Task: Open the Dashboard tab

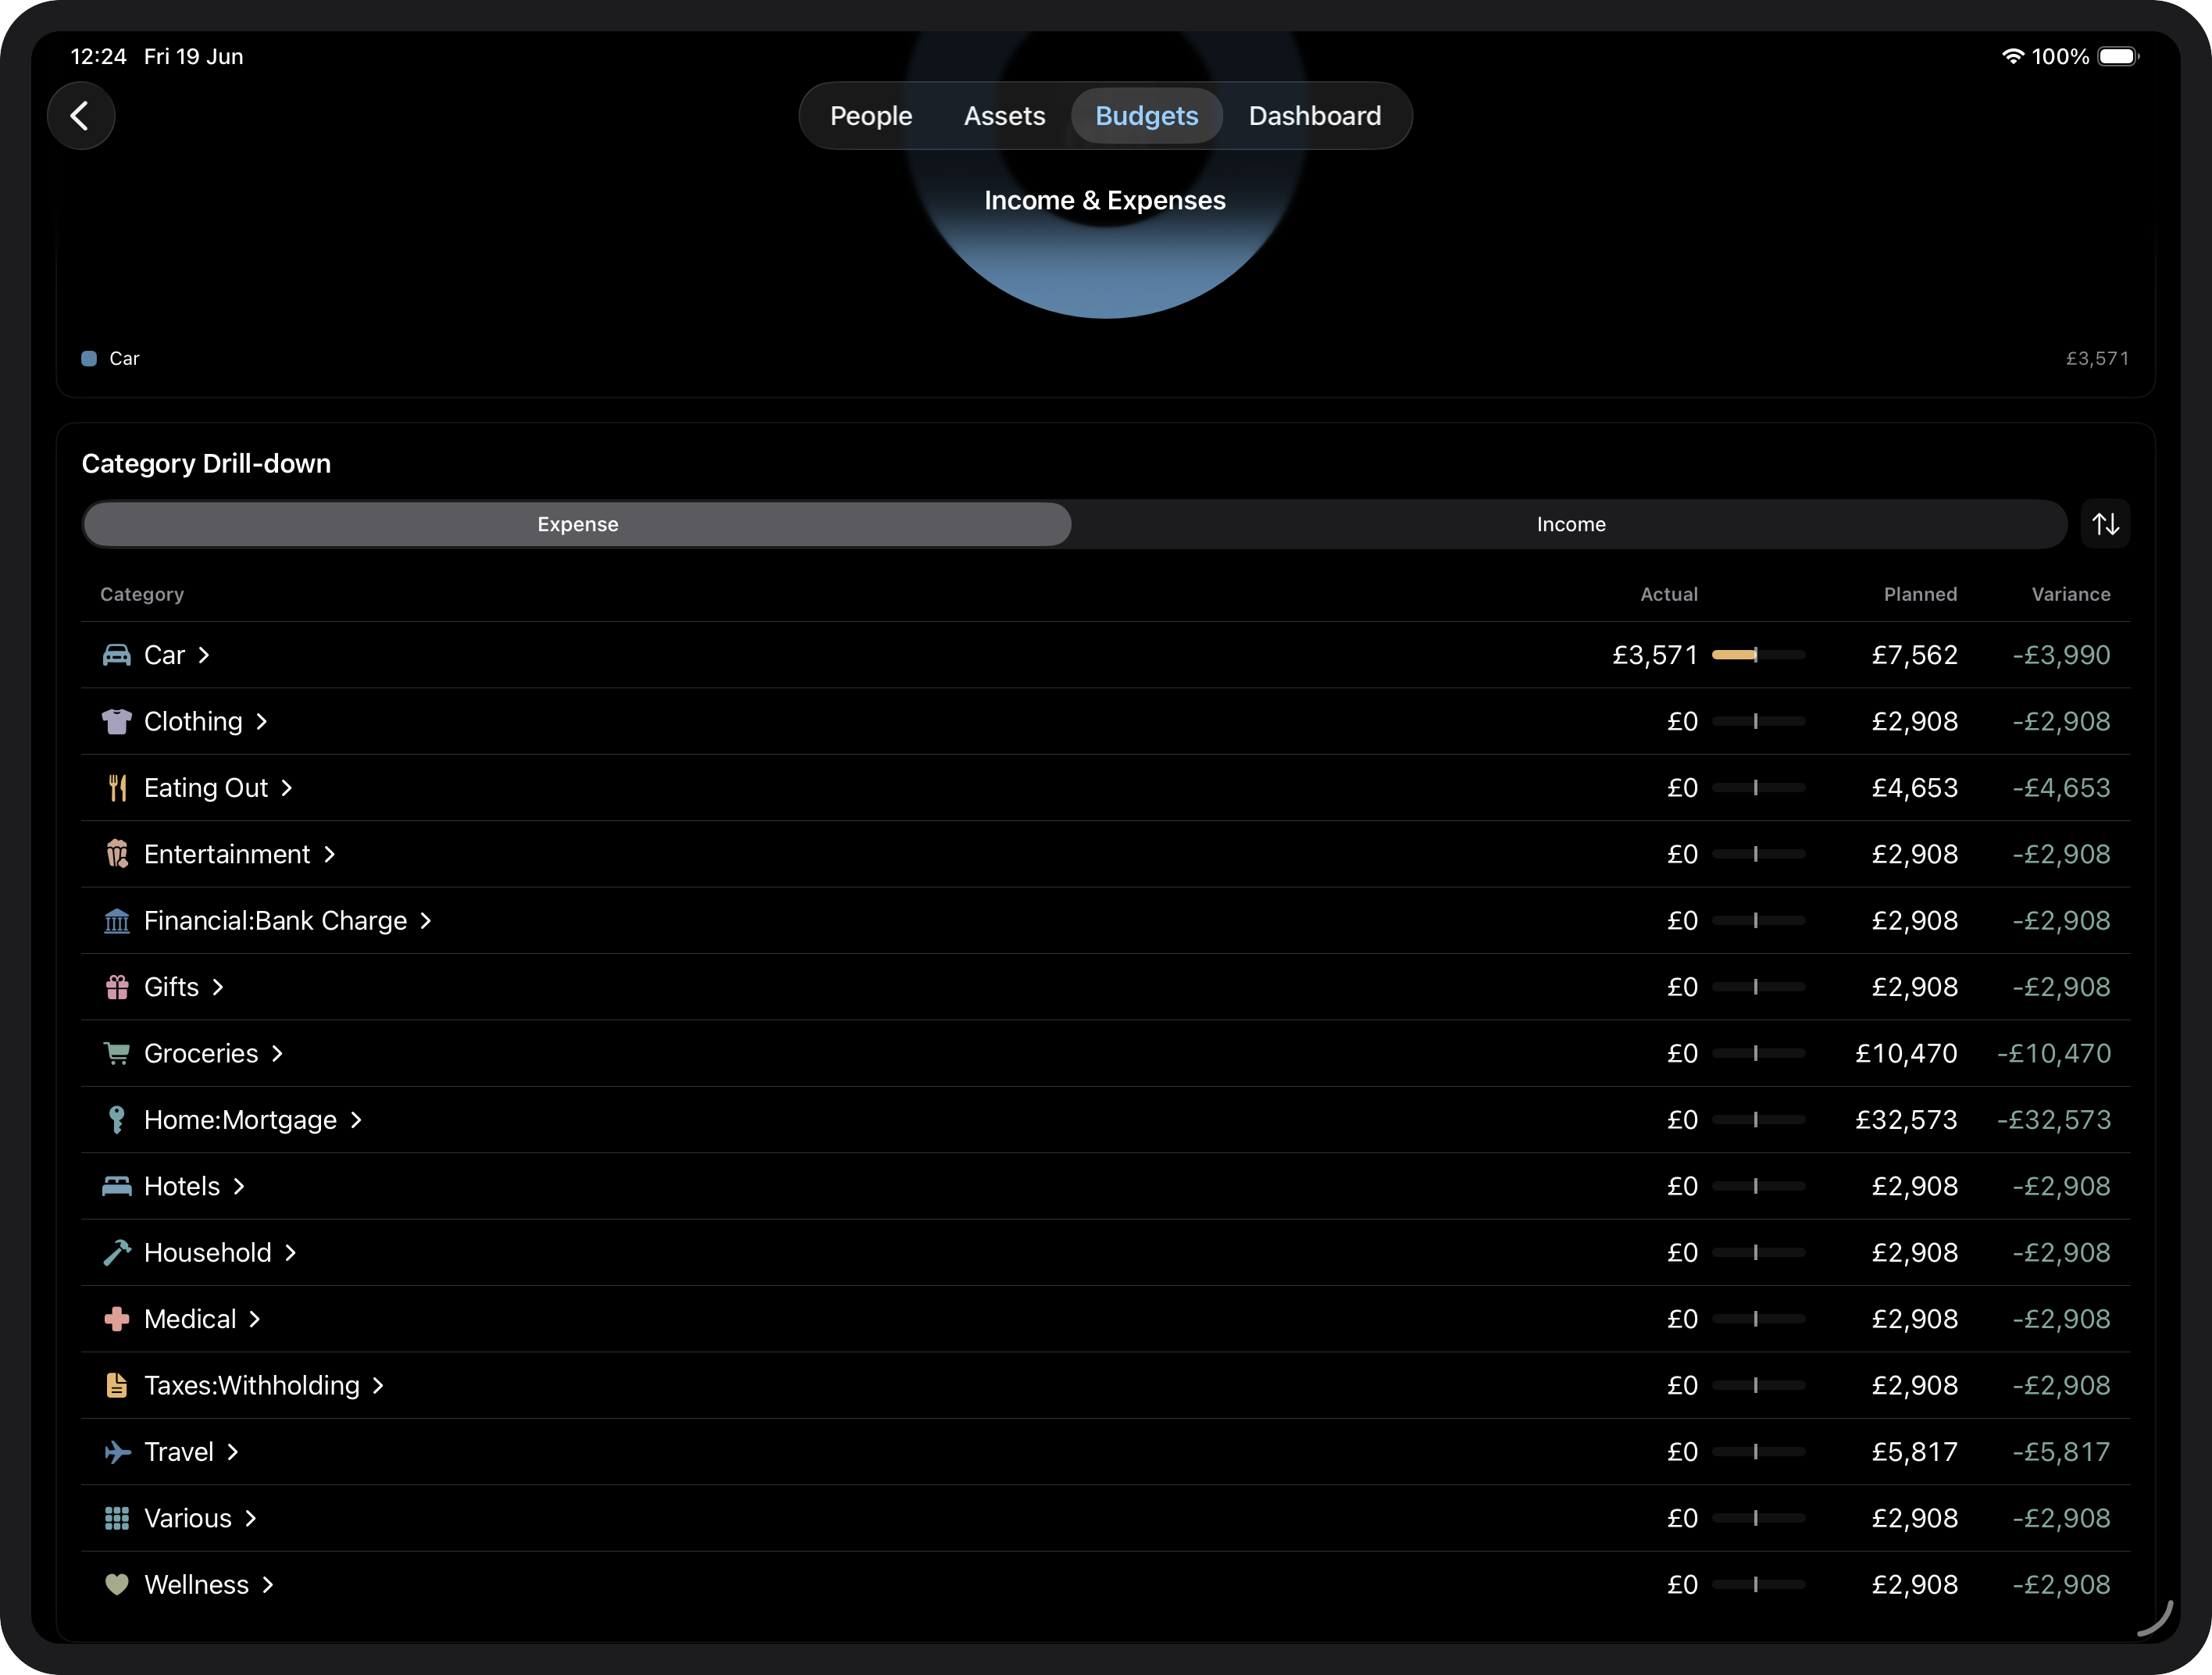Action: 1314,116
